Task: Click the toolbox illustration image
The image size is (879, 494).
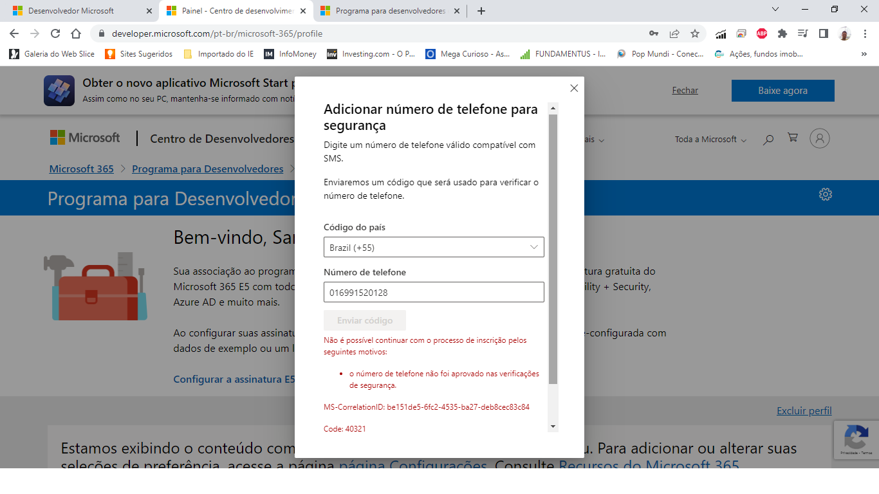Action: coord(95,287)
